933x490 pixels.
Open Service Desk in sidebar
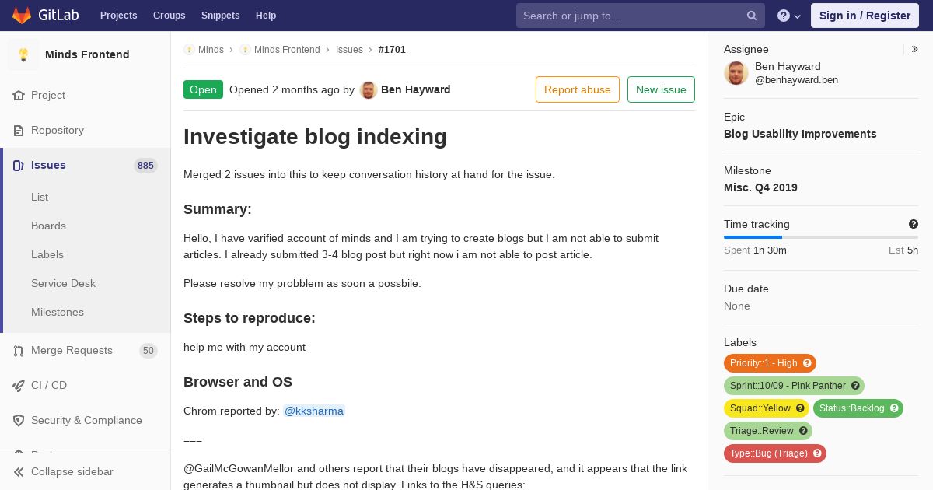63,283
